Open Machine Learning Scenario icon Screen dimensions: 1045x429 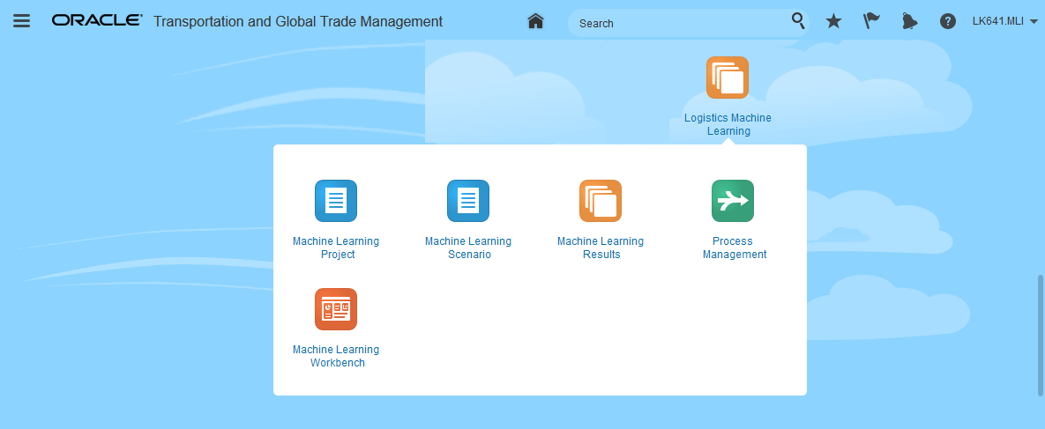click(468, 201)
